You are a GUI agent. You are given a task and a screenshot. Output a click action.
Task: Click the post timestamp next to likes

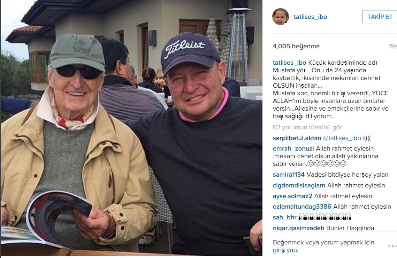click(x=393, y=46)
